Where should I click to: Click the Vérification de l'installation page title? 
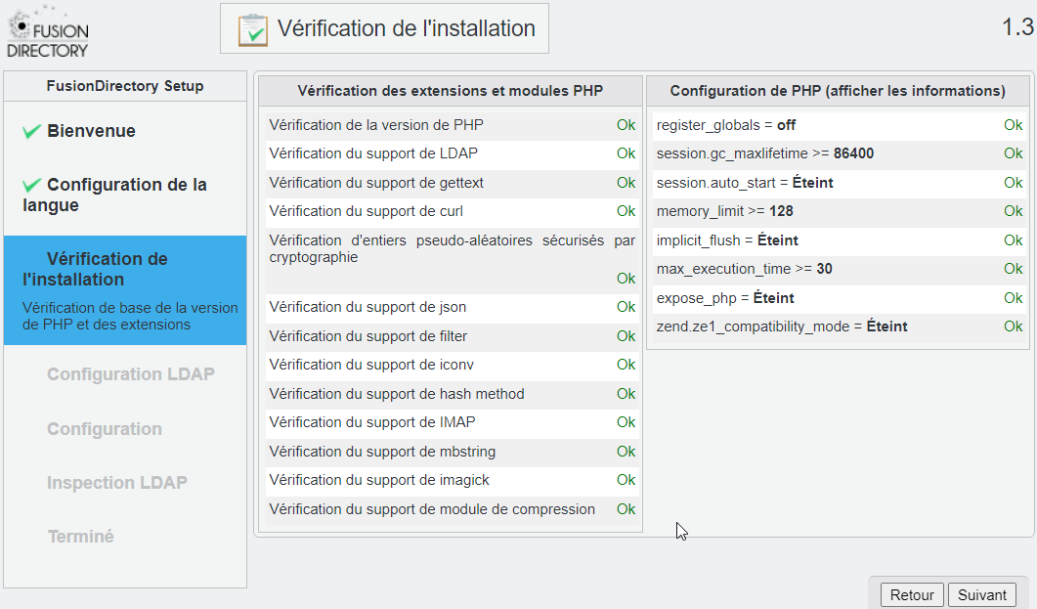406,28
